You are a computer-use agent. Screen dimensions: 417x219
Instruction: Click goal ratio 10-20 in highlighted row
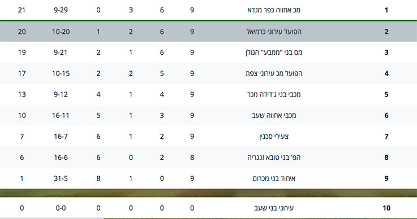click(x=61, y=32)
